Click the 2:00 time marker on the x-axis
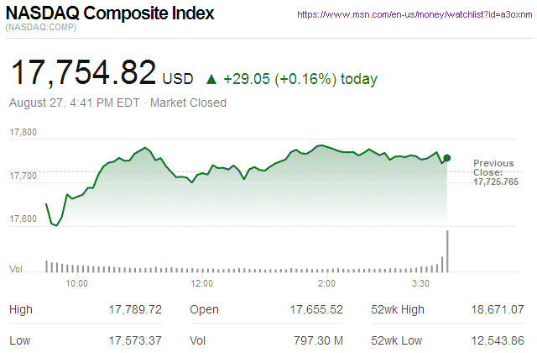The height and width of the screenshot is (353, 537). (326, 283)
